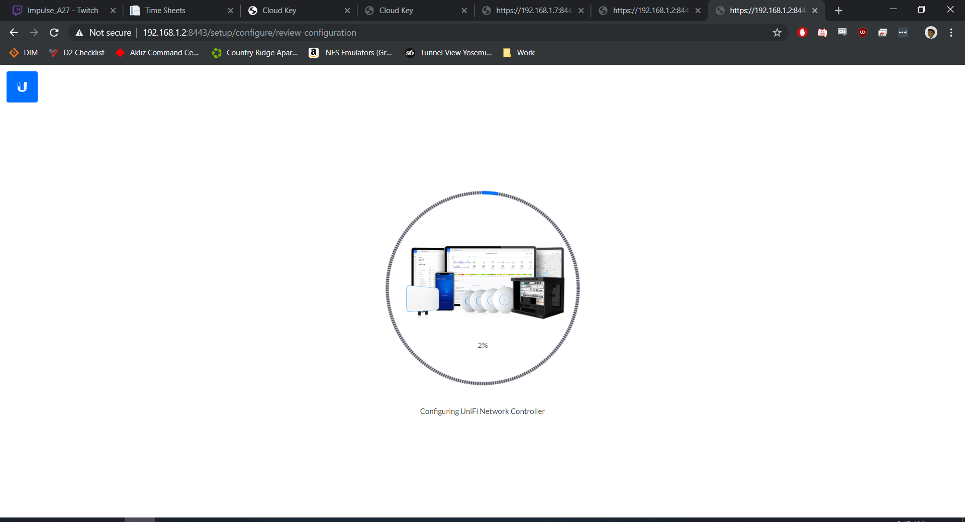The width and height of the screenshot is (965, 522).
Task: Click the 2% progress indicator
Action: pos(482,345)
